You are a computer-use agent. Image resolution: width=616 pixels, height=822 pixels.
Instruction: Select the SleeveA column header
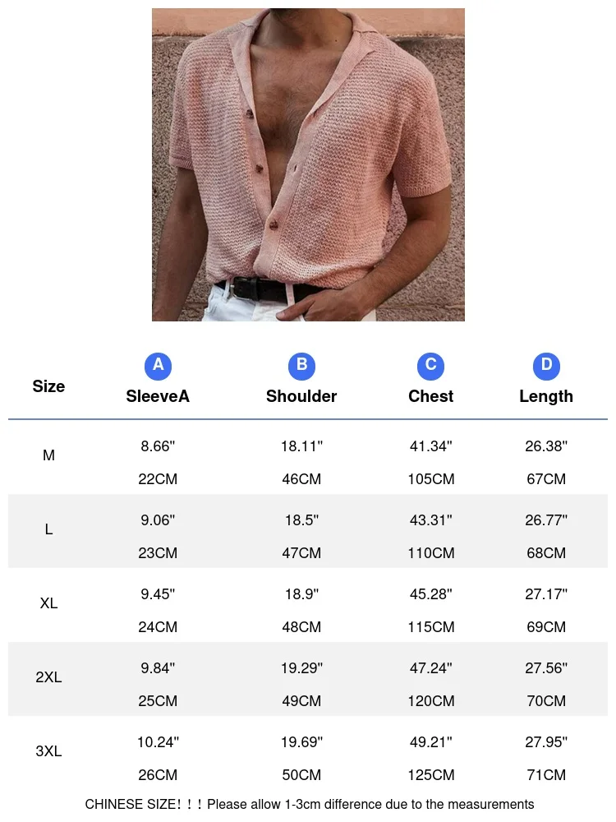pos(158,396)
